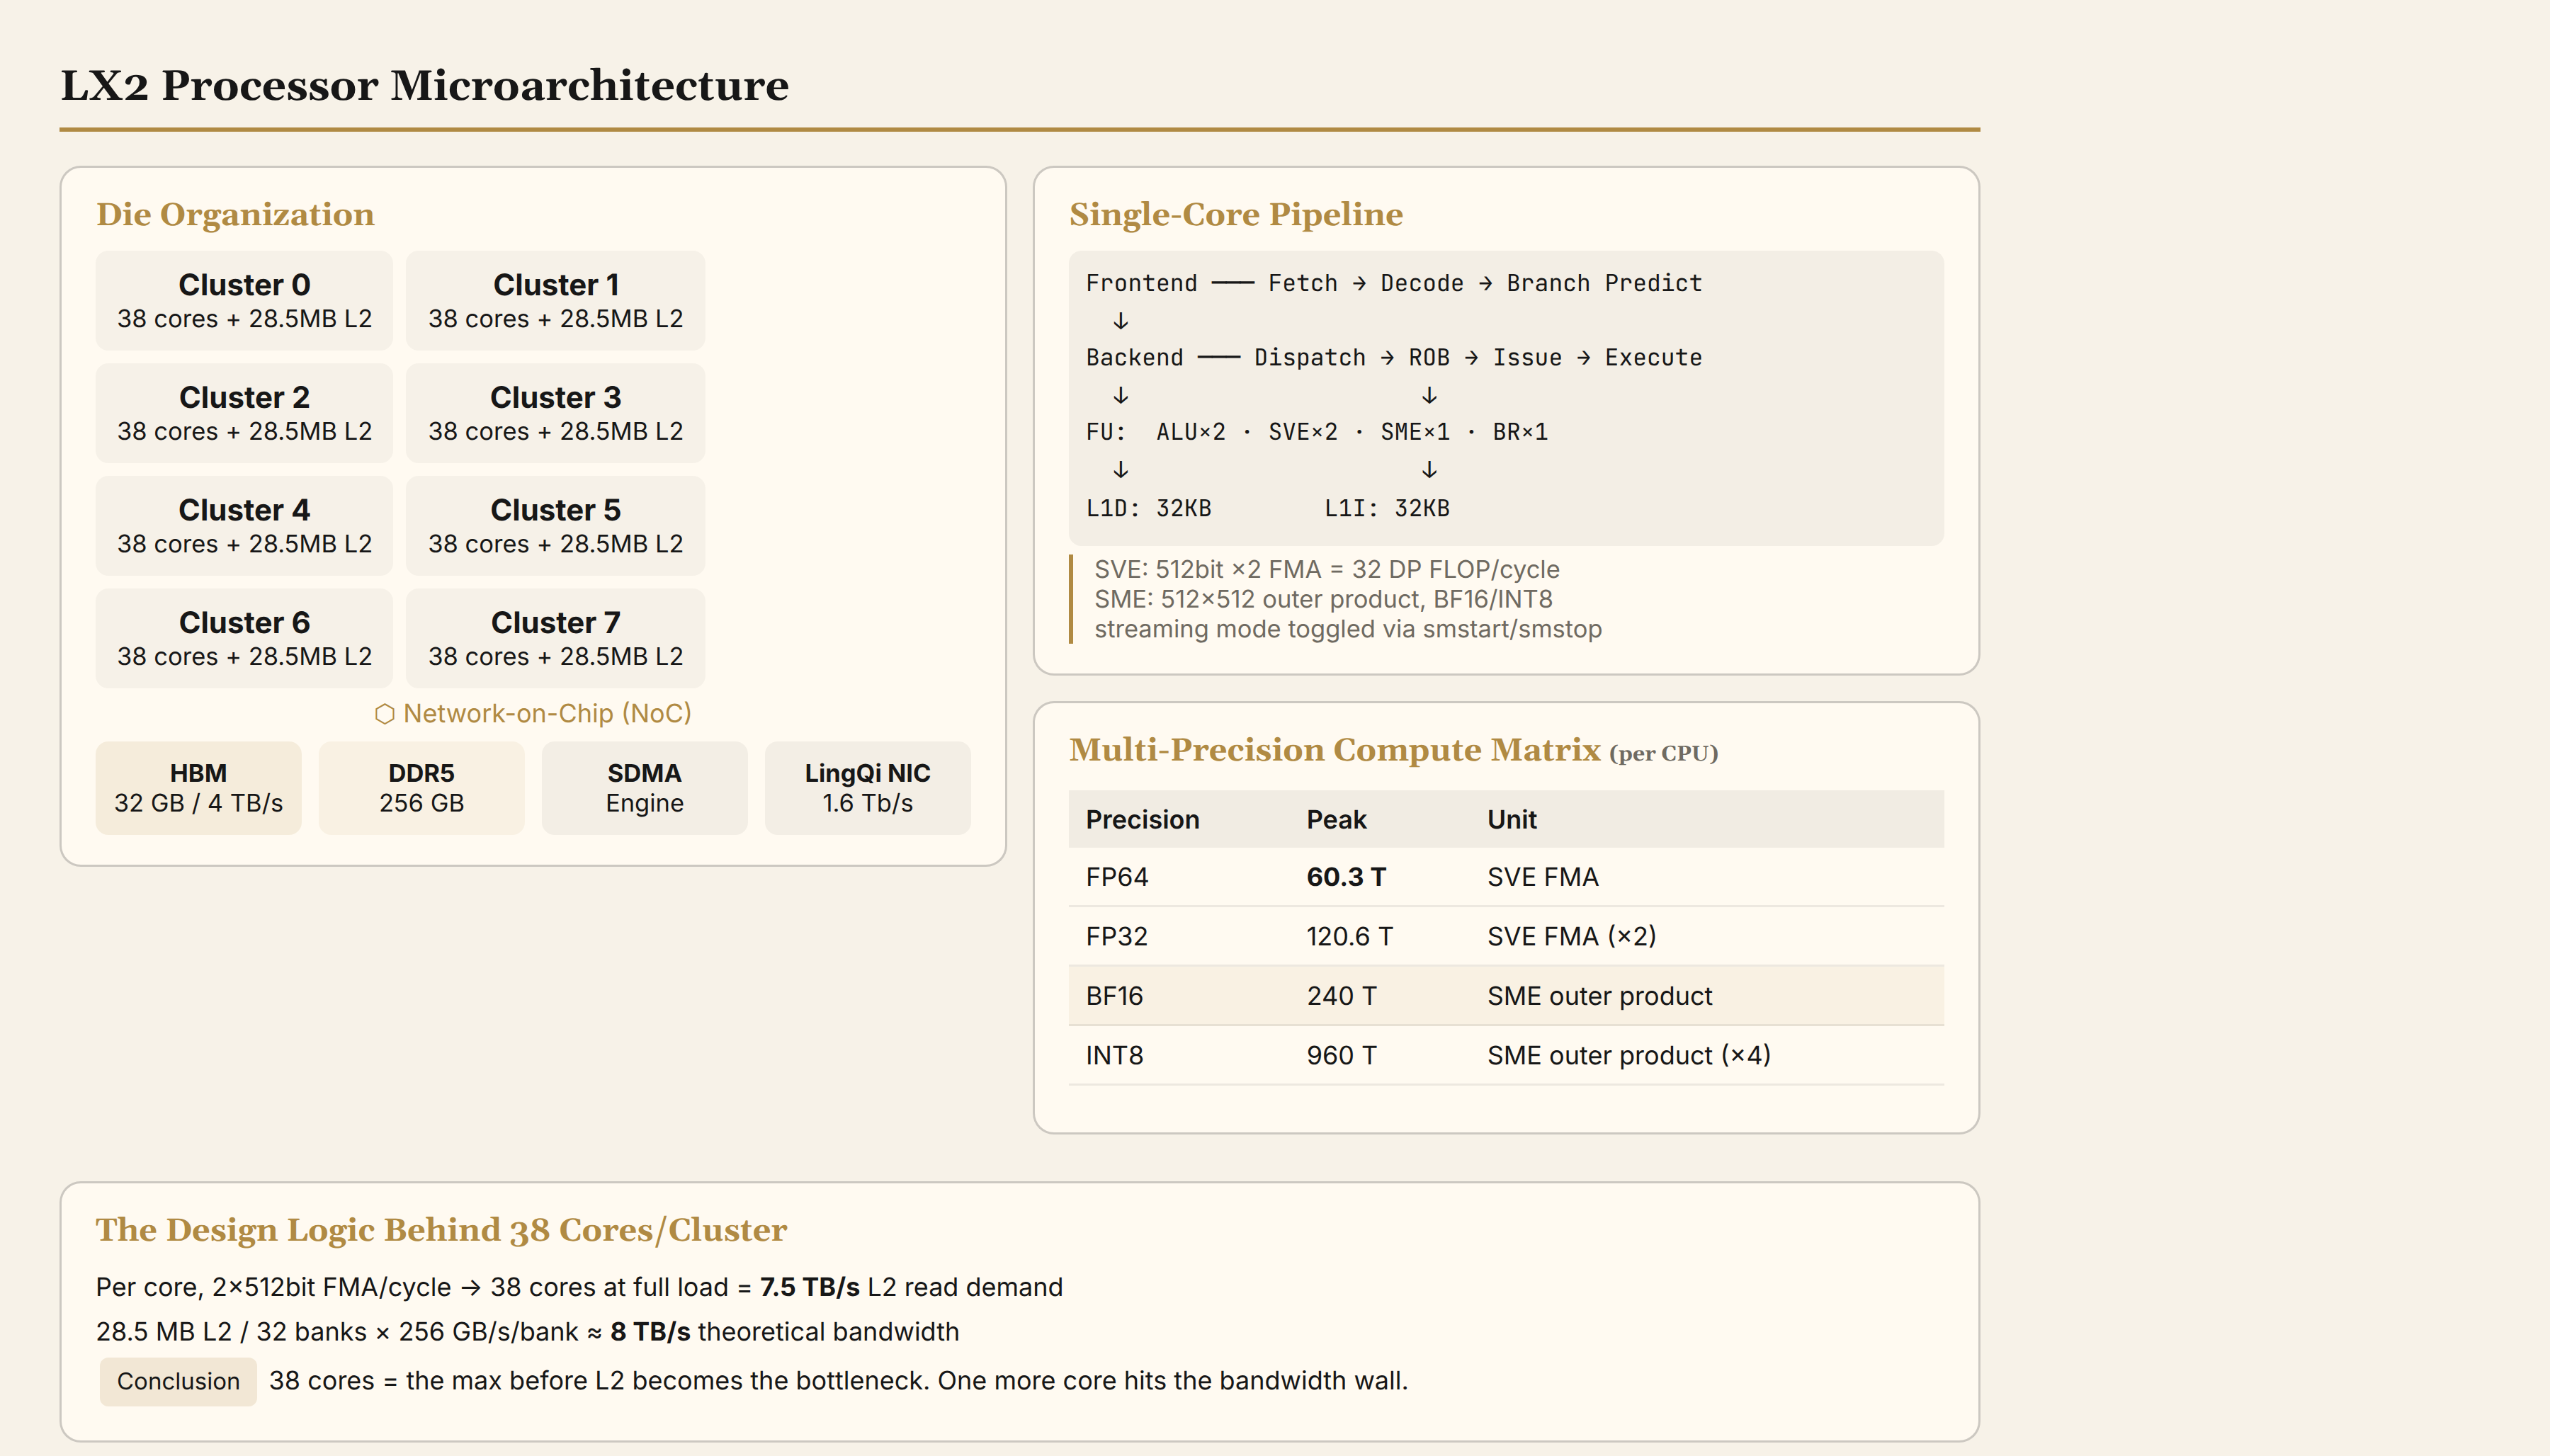This screenshot has height=1456, width=2550.
Task: Click the 60.3 T peak value
Action: pos(1346,877)
